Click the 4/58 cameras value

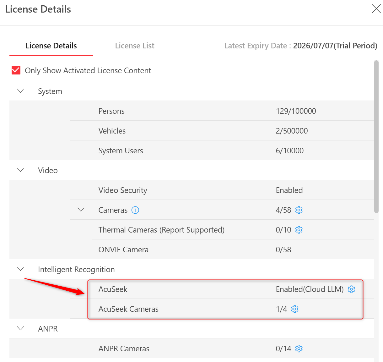pos(283,210)
